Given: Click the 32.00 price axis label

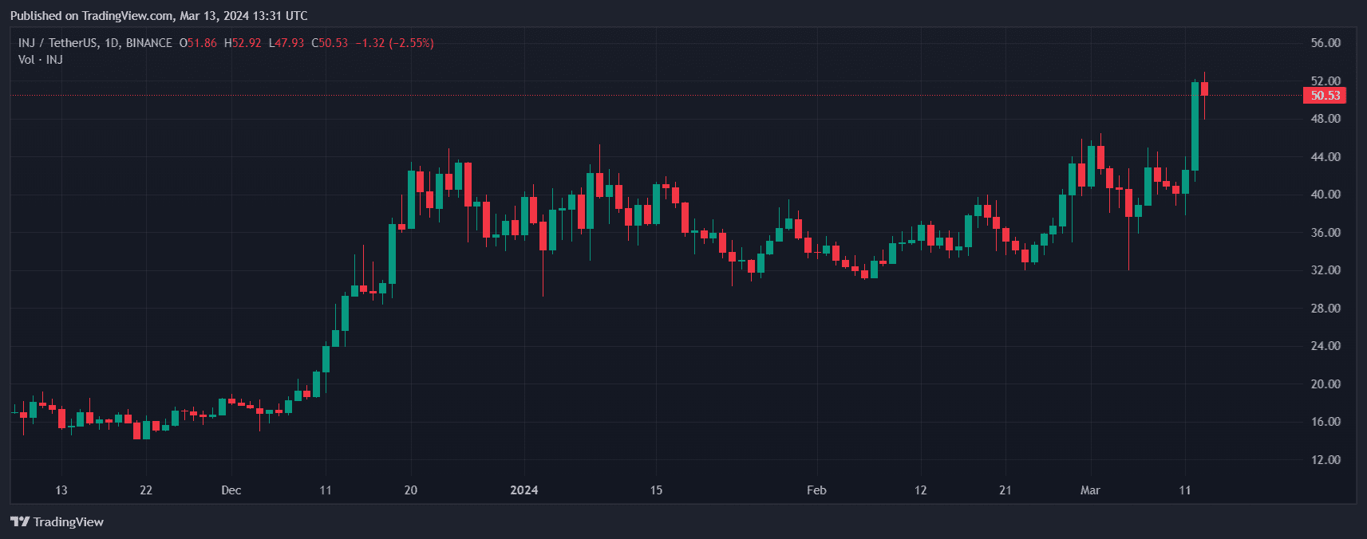Looking at the screenshot, I should [x=1325, y=270].
